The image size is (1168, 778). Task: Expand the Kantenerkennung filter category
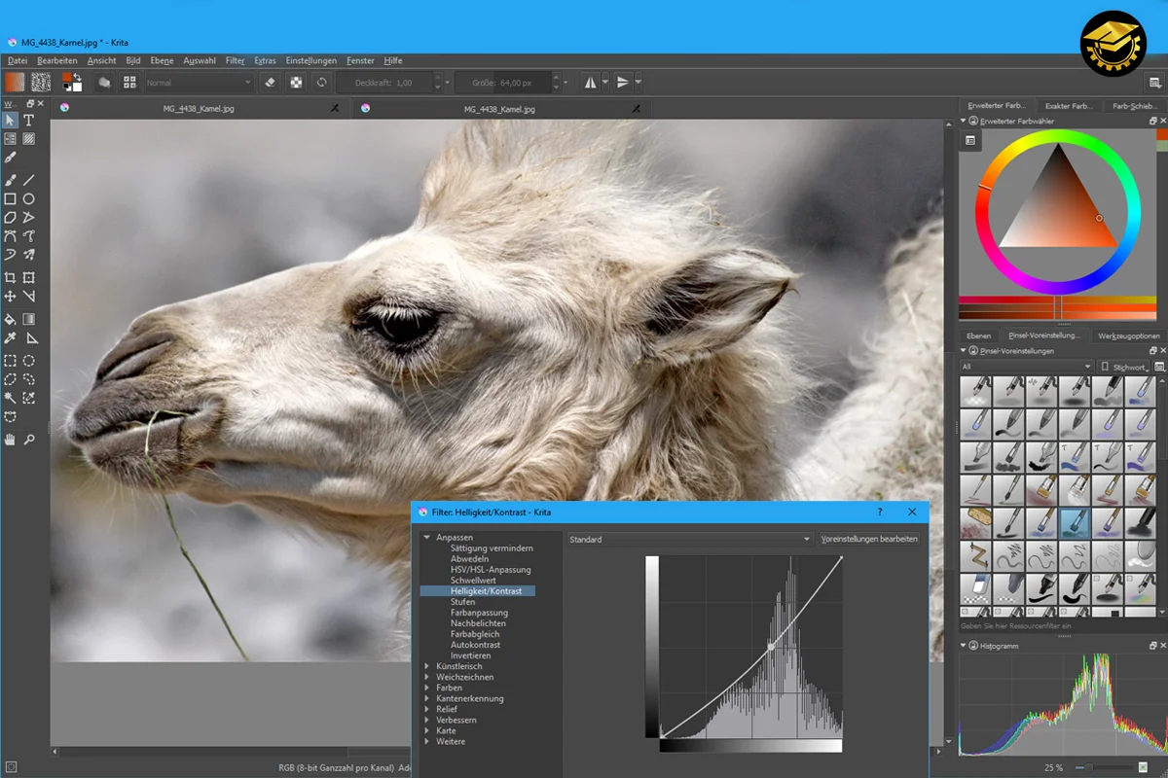(x=427, y=698)
